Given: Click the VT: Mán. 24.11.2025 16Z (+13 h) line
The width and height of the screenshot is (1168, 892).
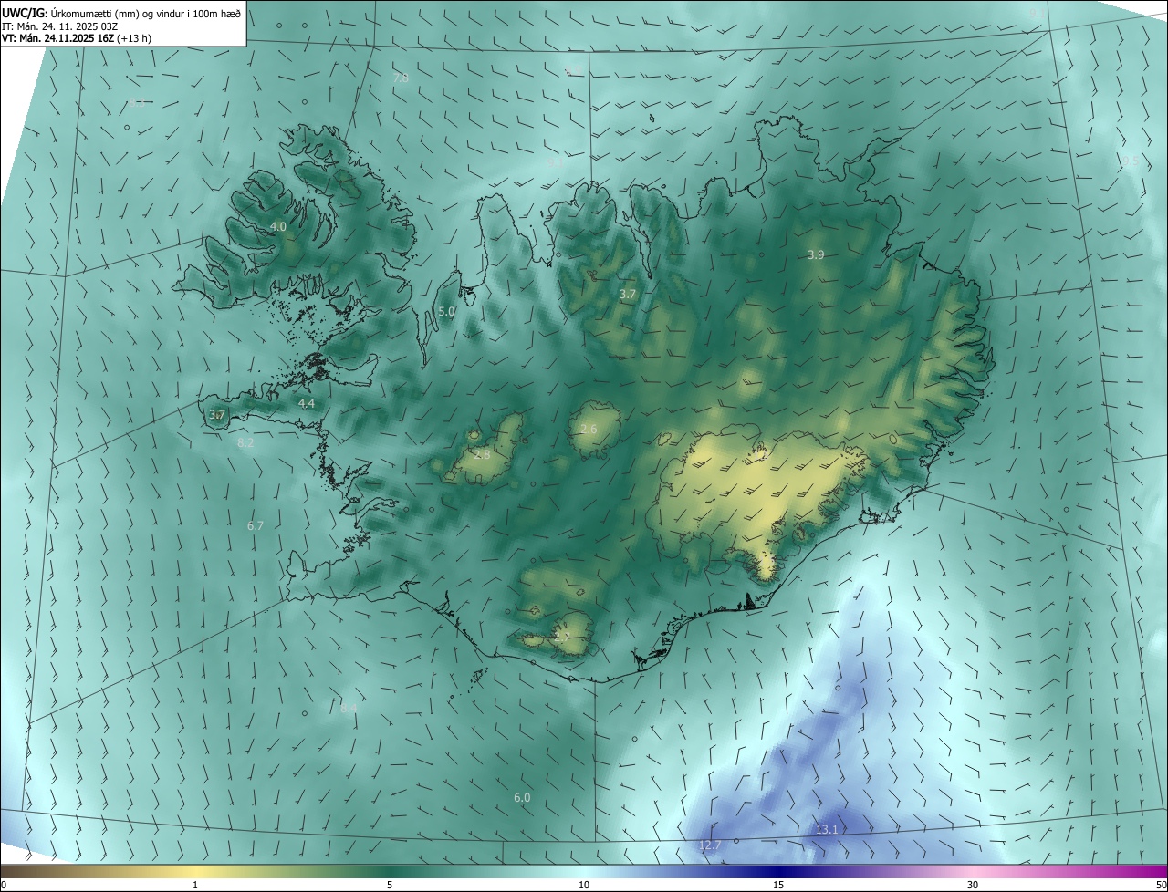Looking at the screenshot, I should point(77,38).
